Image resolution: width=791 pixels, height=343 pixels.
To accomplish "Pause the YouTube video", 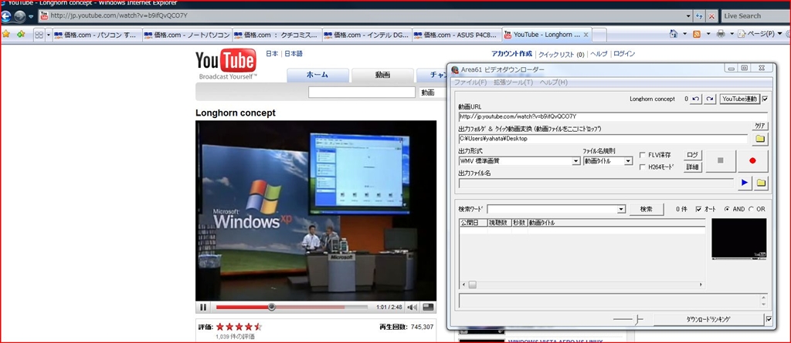I will pyautogui.click(x=203, y=308).
